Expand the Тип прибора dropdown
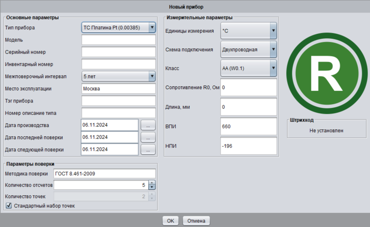The image size is (370, 227). click(x=152, y=28)
